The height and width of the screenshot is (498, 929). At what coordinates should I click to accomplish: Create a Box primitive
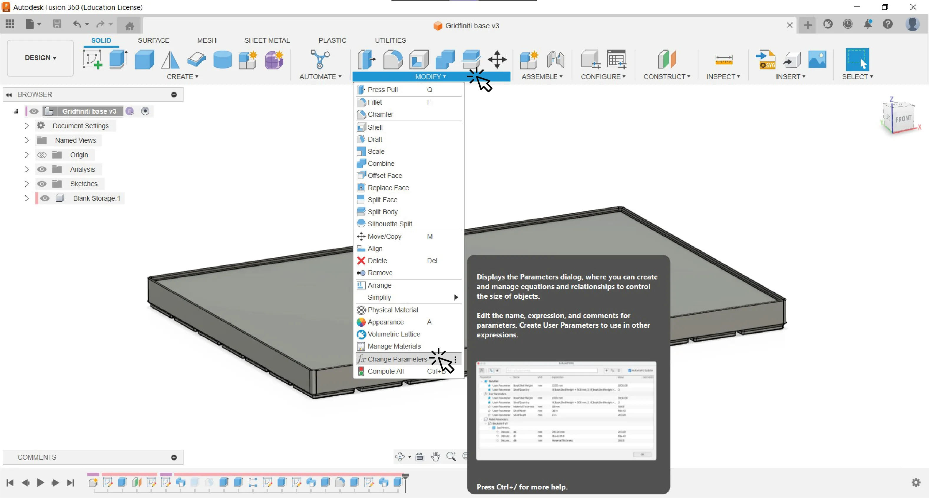(144, 59)
